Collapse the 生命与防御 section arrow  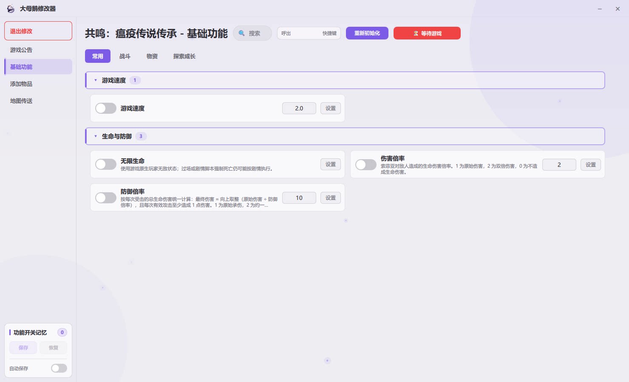96,136
